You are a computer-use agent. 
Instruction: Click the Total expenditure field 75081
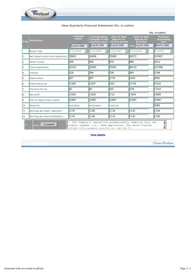(x=119, y=67)
